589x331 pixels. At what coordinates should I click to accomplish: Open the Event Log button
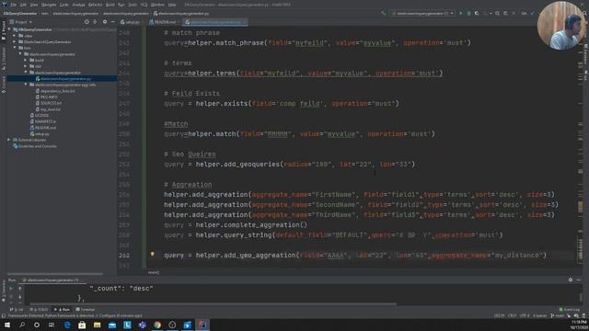pyautogui.click(x=570, y=310)
